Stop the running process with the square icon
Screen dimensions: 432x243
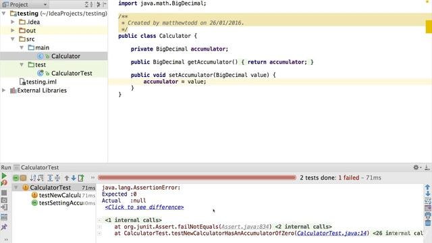pos(4,192)
